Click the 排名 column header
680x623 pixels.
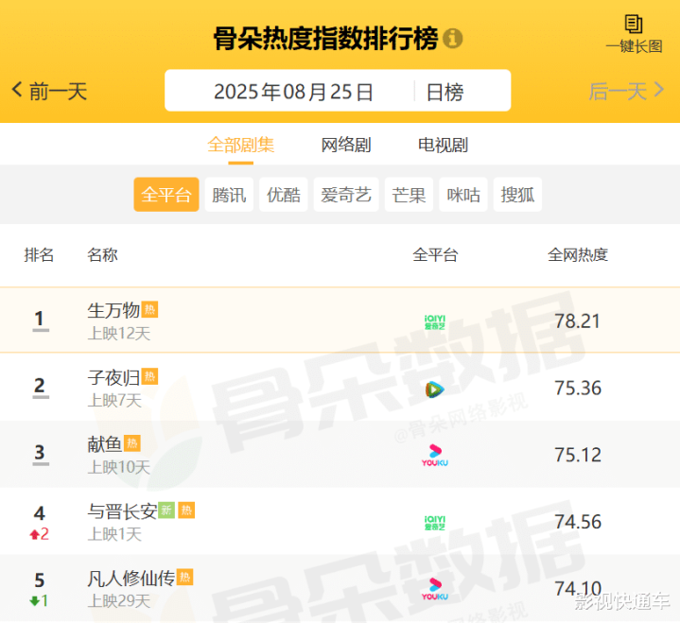click(x=39, y=254)
